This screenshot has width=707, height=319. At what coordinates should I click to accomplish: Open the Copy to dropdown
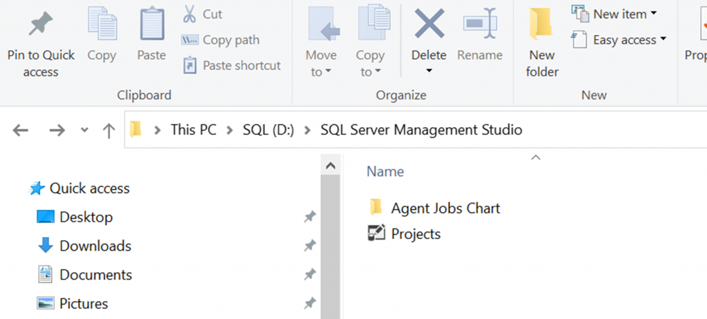click(x=370, y=62)
